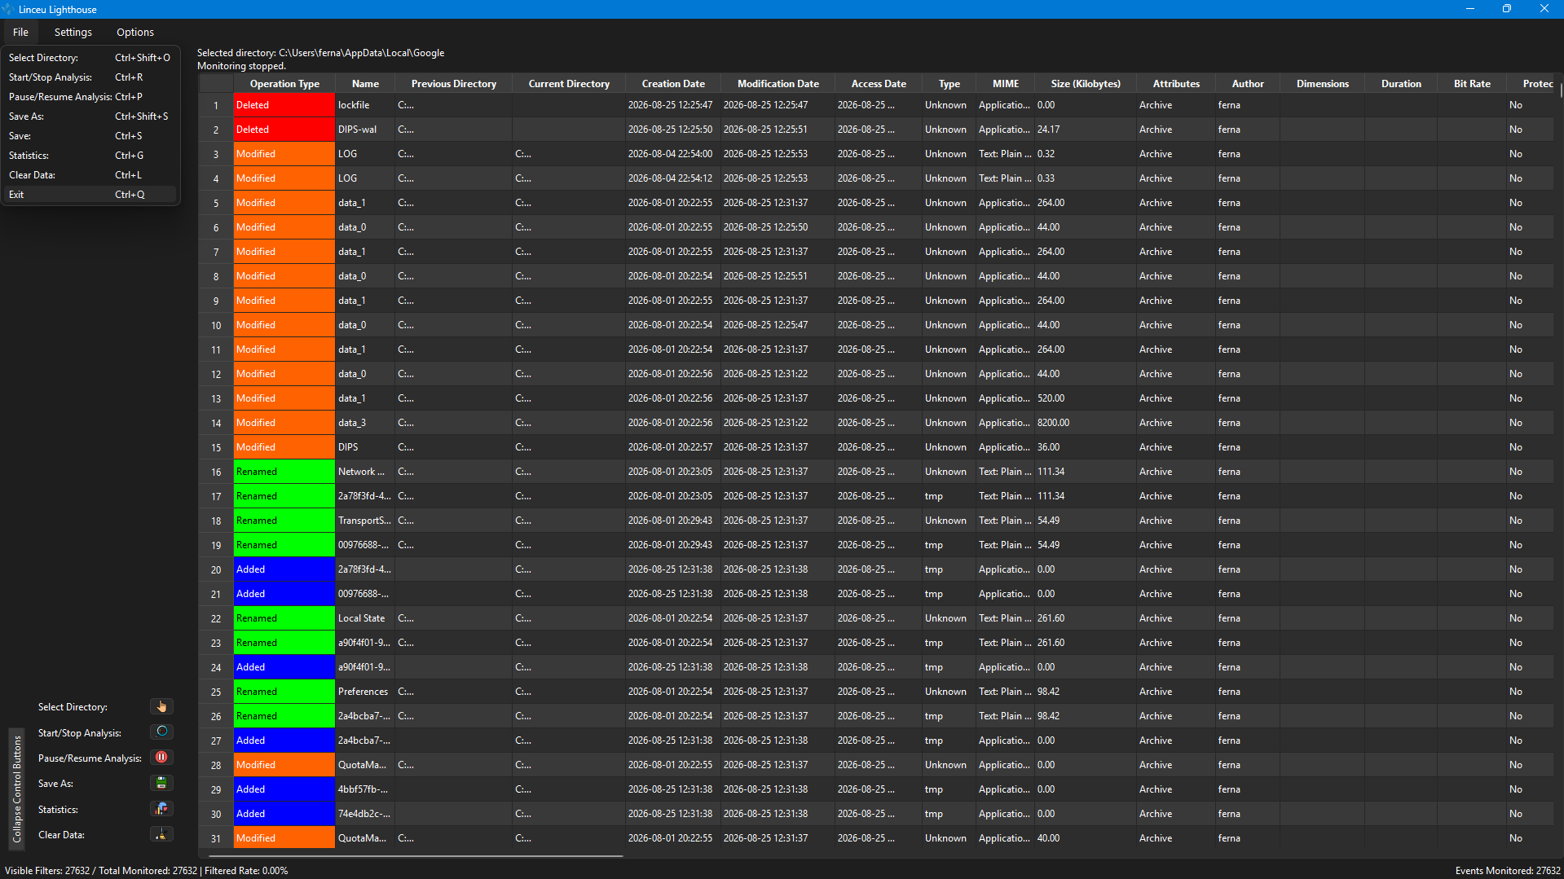This screenshot has width=1564, height=879.
Task: Click the Network name cell in row 16
Action: [x=365, y=472]
